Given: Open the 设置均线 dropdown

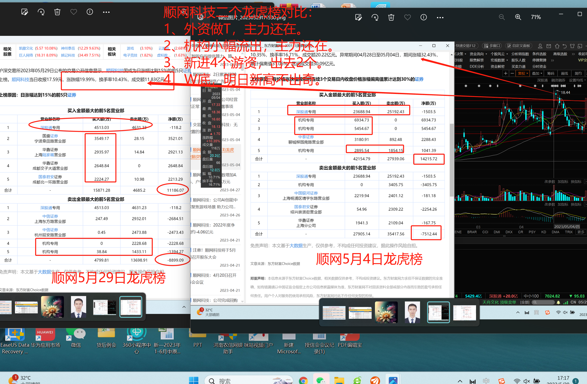Looking at the screenshot, I should pyautogui.click(x=577, y=80).
